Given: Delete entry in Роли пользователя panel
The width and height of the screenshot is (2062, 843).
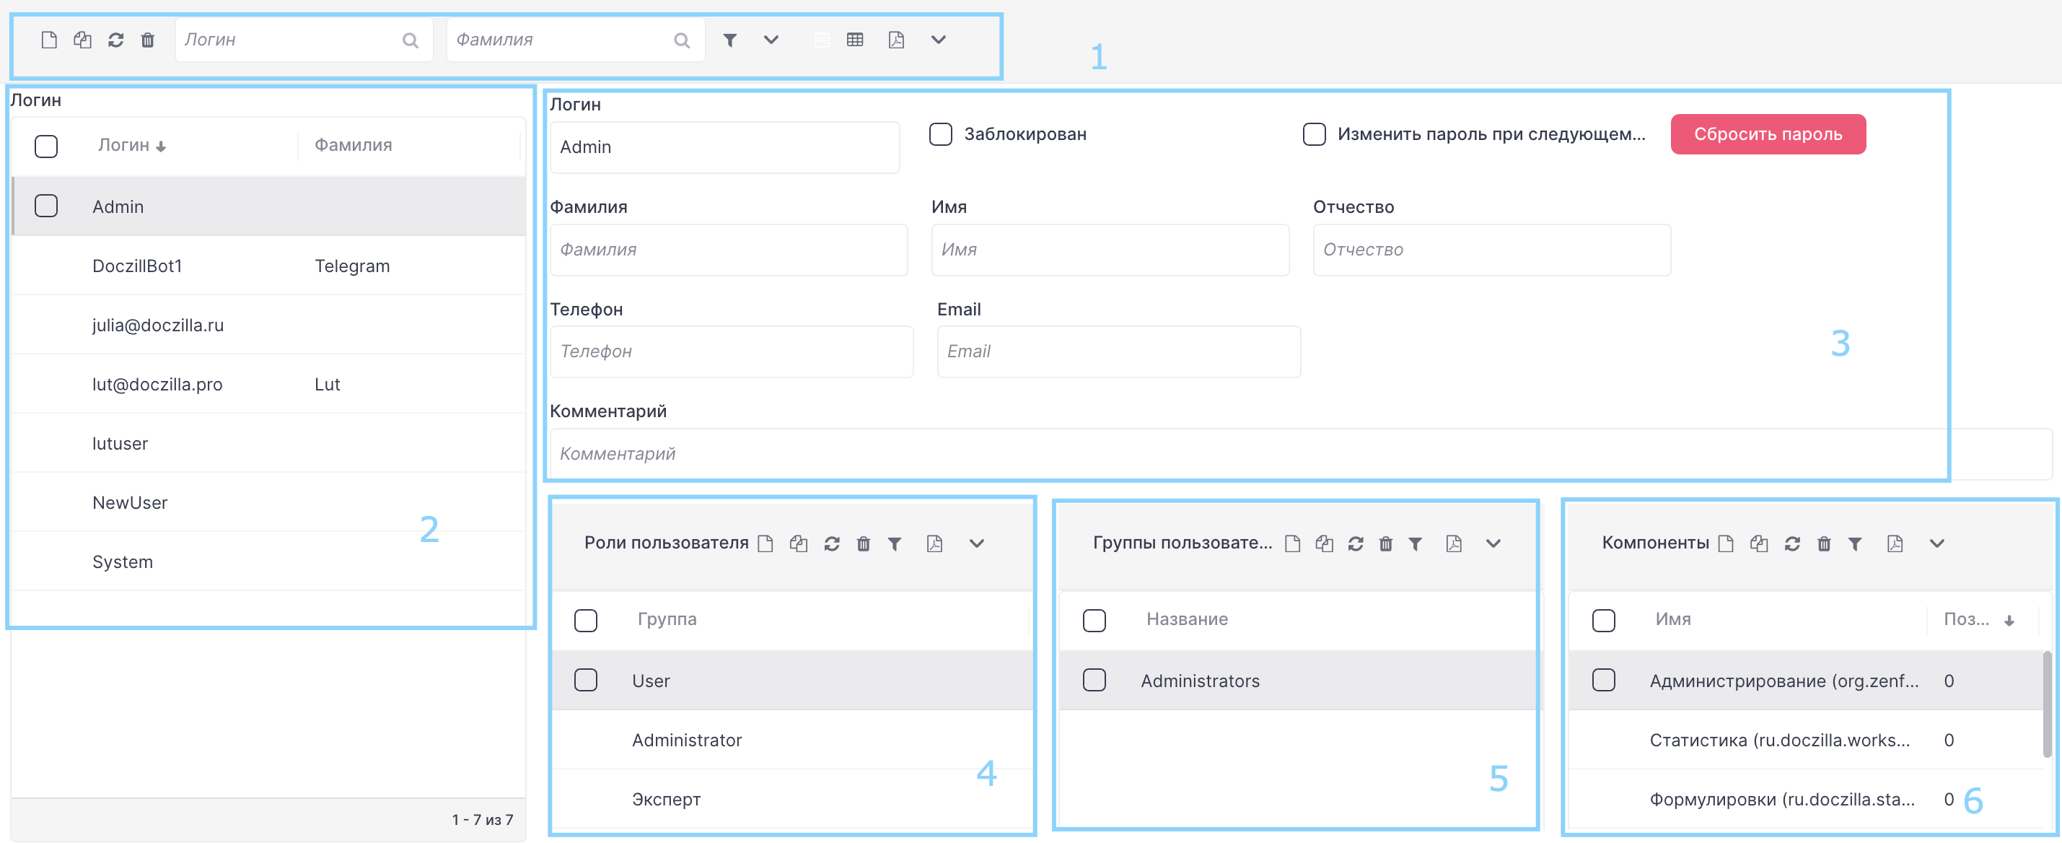Looking at the screenshot, I should 864,543.
